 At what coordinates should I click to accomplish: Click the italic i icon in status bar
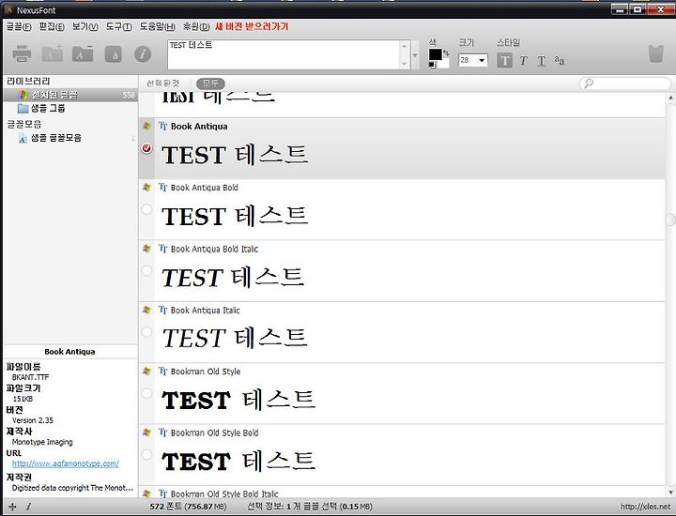28,507
